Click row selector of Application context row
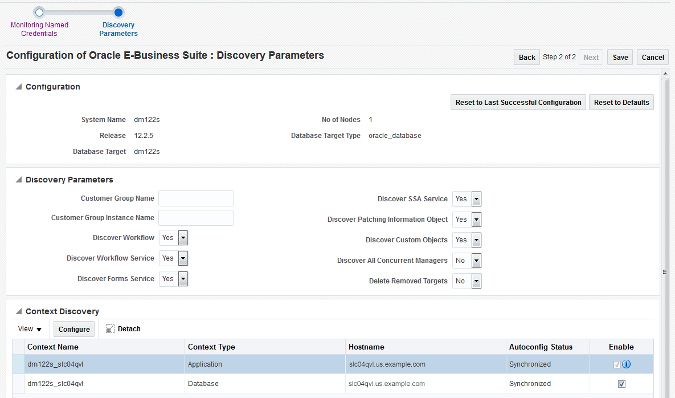Image resolution: width=675 pixels, height=398 pixels. pos(18,364)
